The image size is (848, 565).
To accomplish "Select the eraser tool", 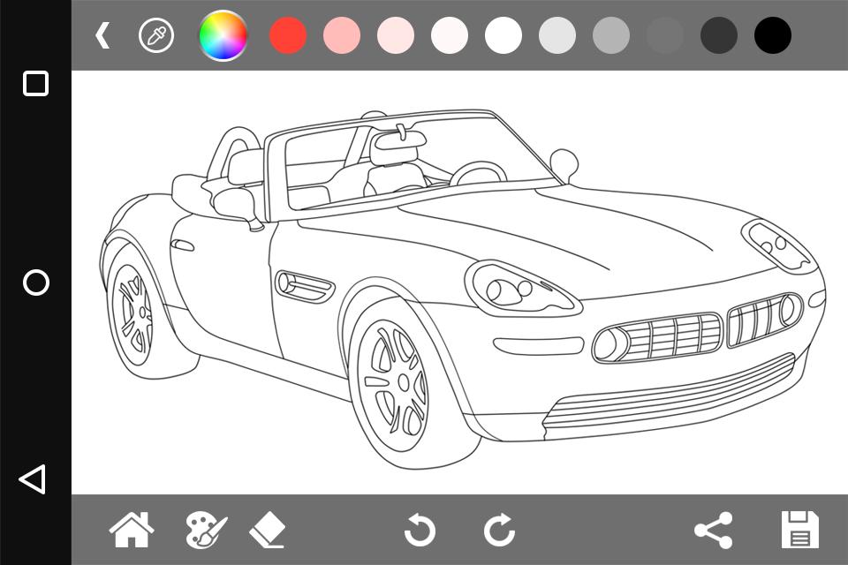I will pyautogui.click(x=267, y=531).
